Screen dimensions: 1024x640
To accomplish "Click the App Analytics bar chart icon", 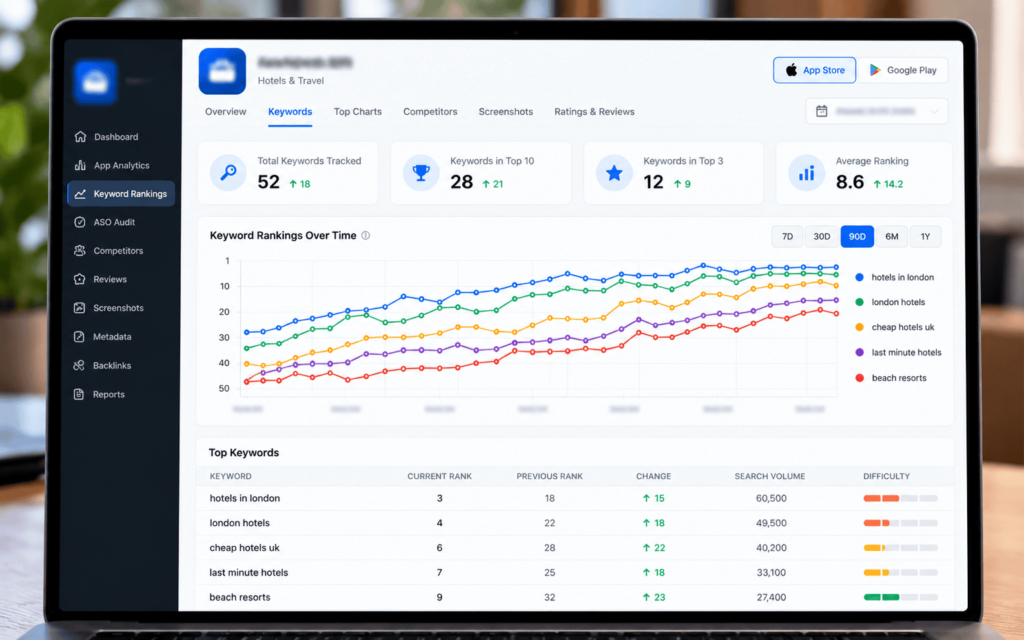I will (80, 165).
